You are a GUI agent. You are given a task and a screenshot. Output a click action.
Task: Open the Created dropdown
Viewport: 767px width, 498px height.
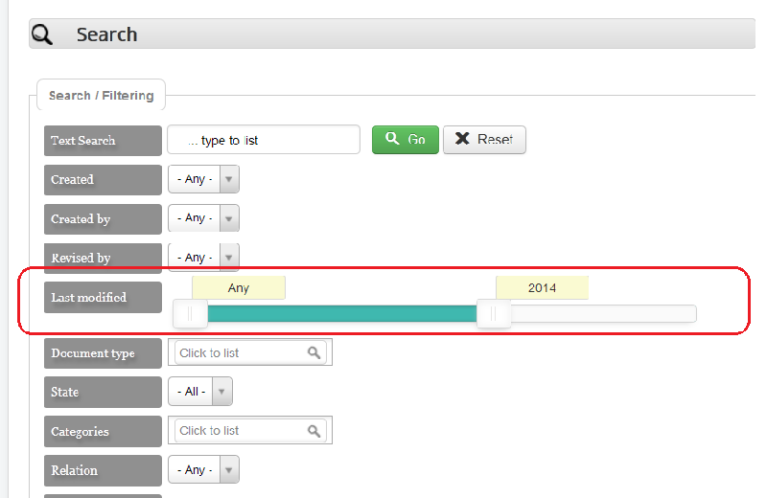click(x=203, y=179)
